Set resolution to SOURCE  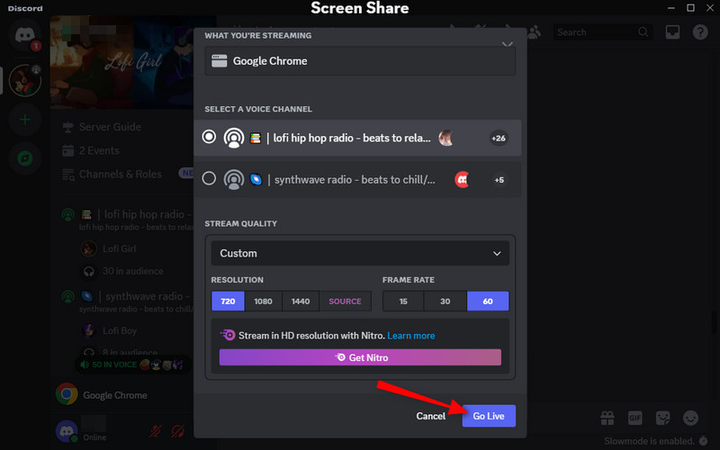click(345, 301)
